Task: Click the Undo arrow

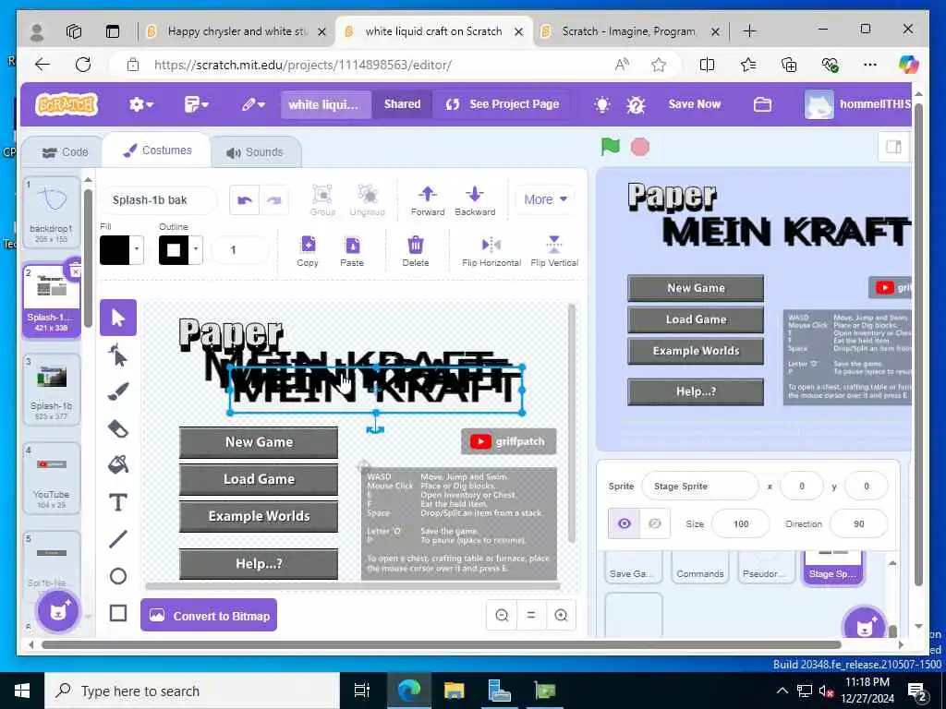Action: [x=244, y=200]
